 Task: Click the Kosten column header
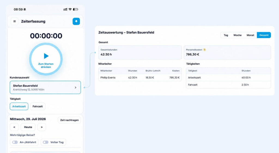click(x=176, y=71)
